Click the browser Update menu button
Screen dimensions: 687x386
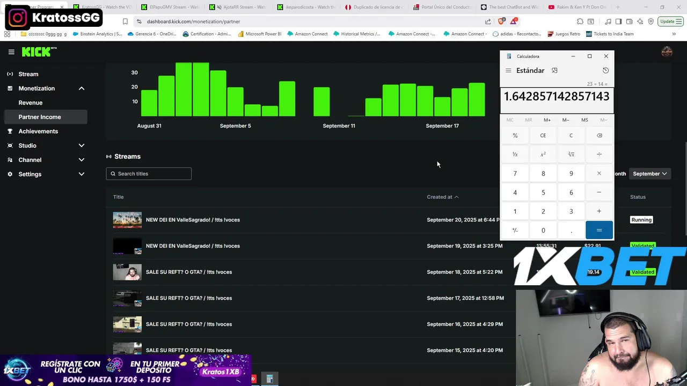[x=671, y=21]
